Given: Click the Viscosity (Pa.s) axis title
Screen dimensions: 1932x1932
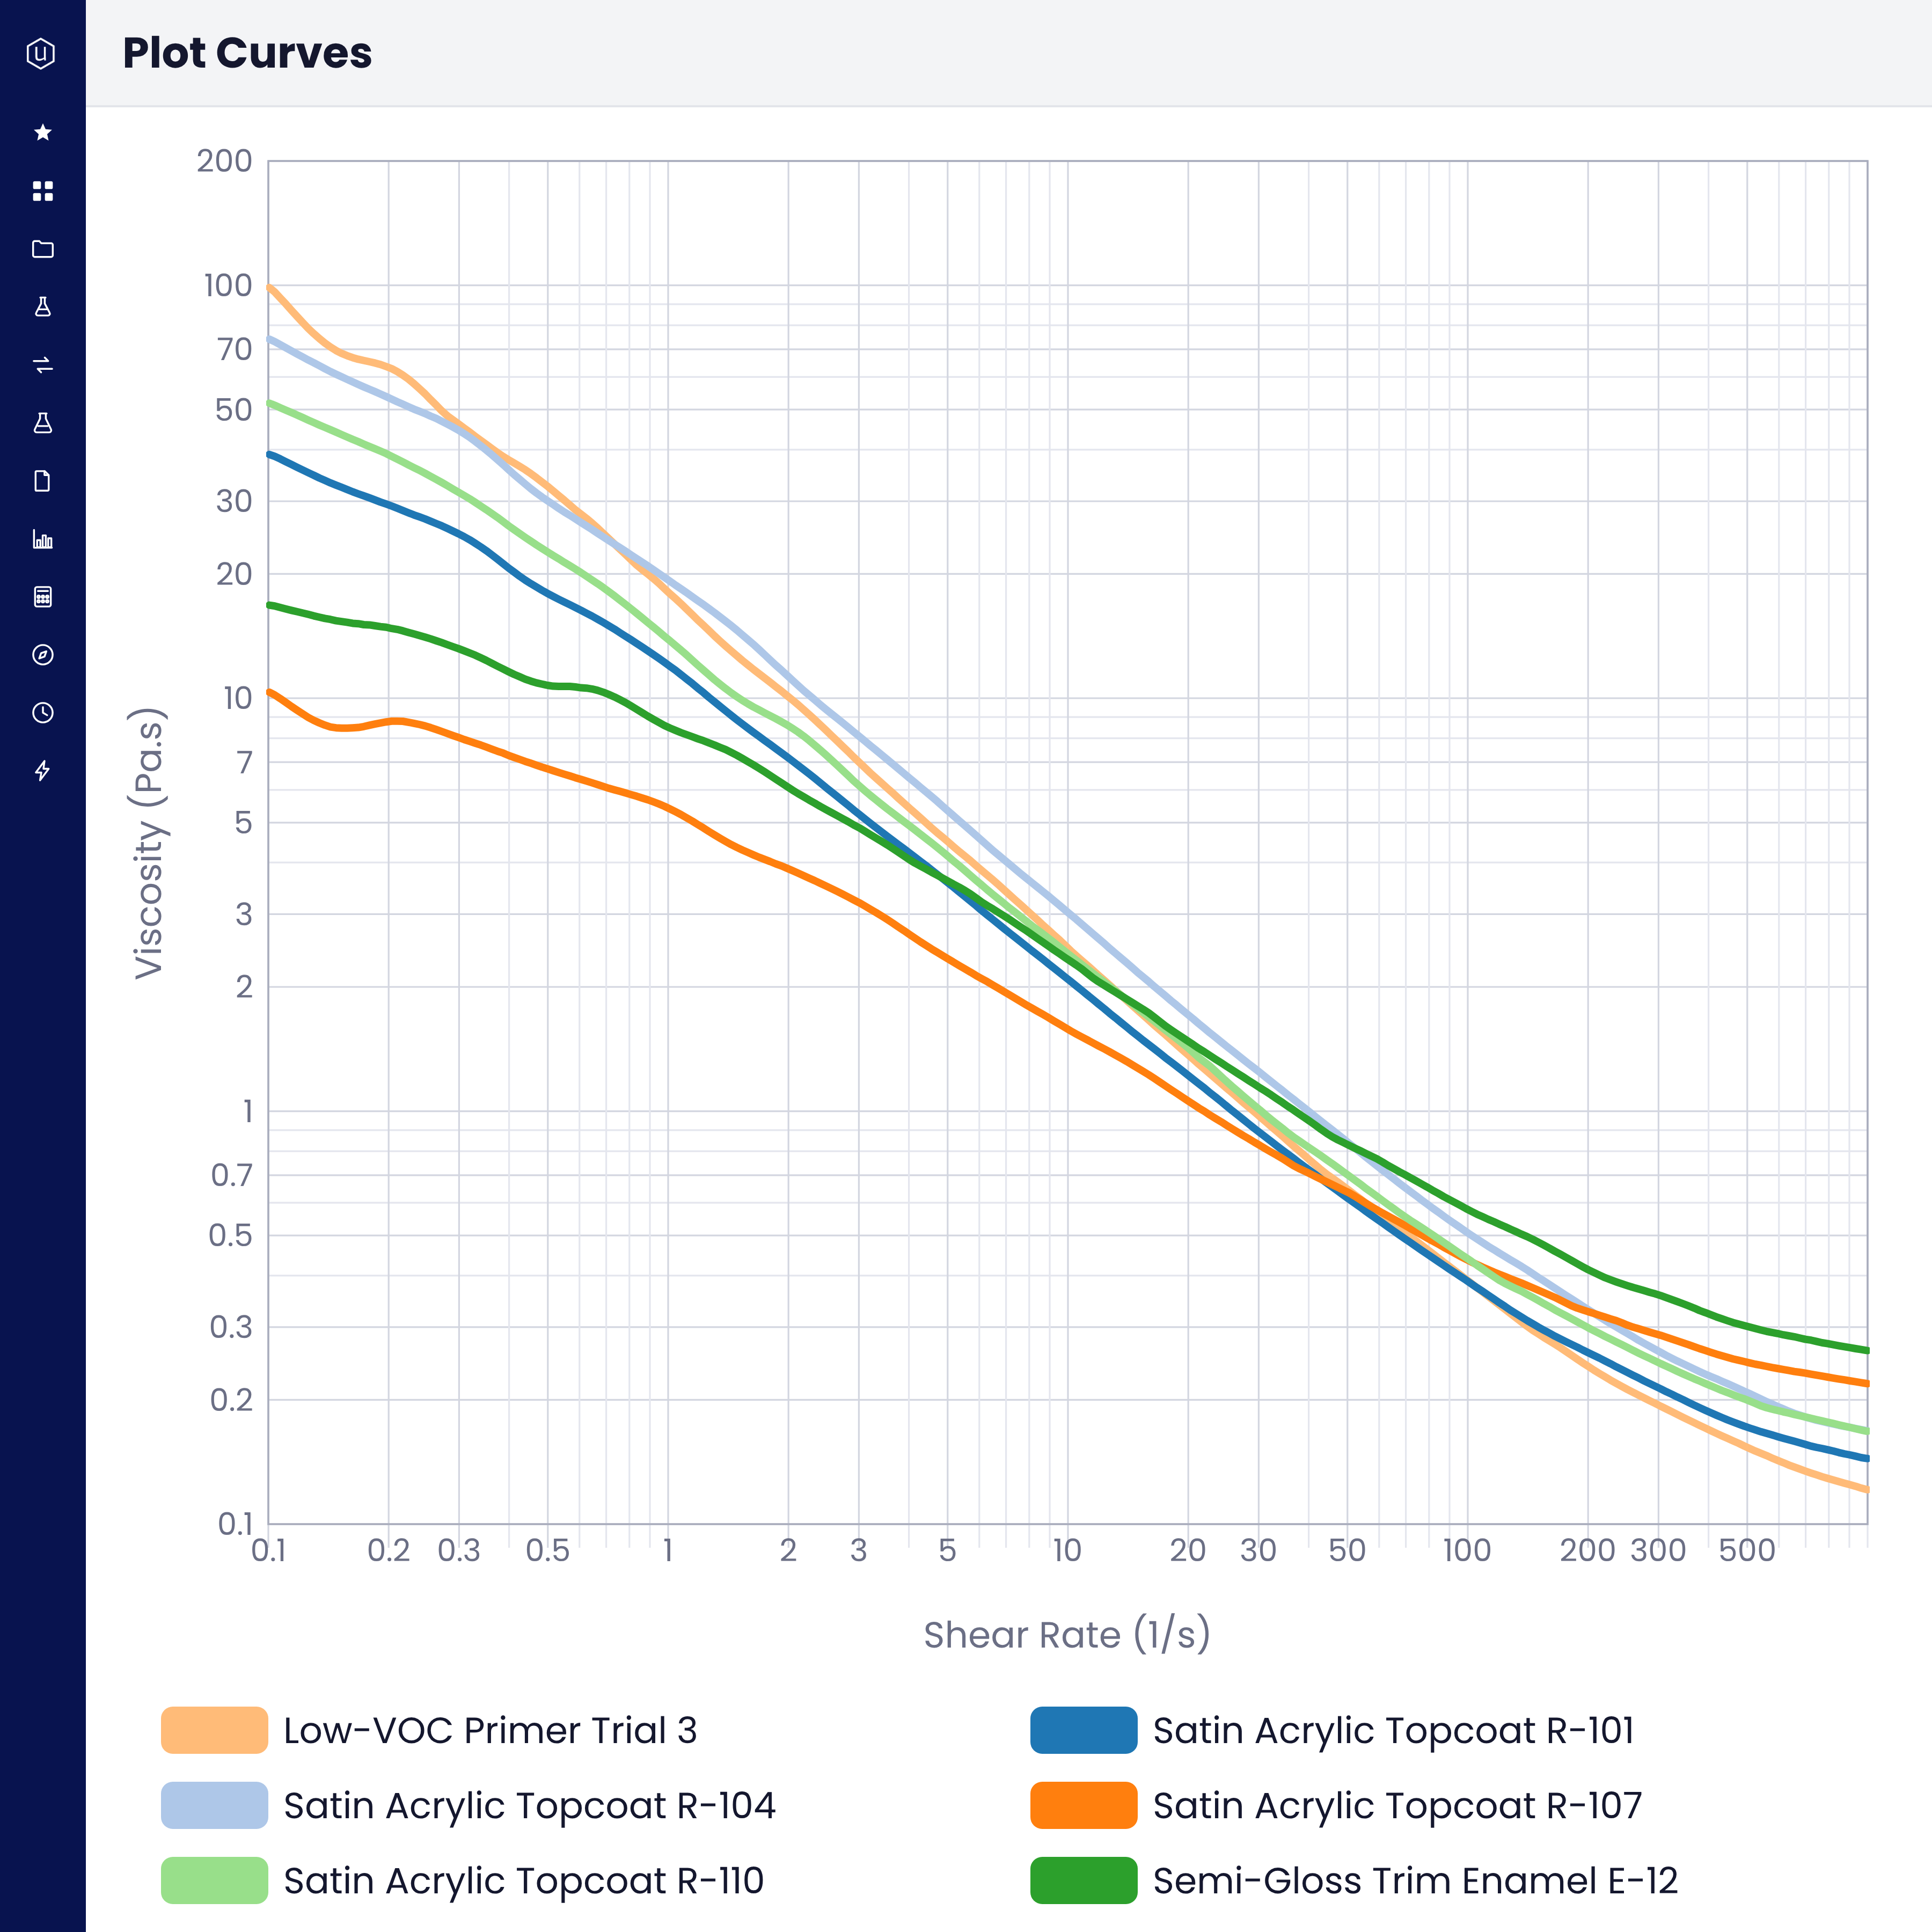Looking at the screenshot, I should (149, 843).
